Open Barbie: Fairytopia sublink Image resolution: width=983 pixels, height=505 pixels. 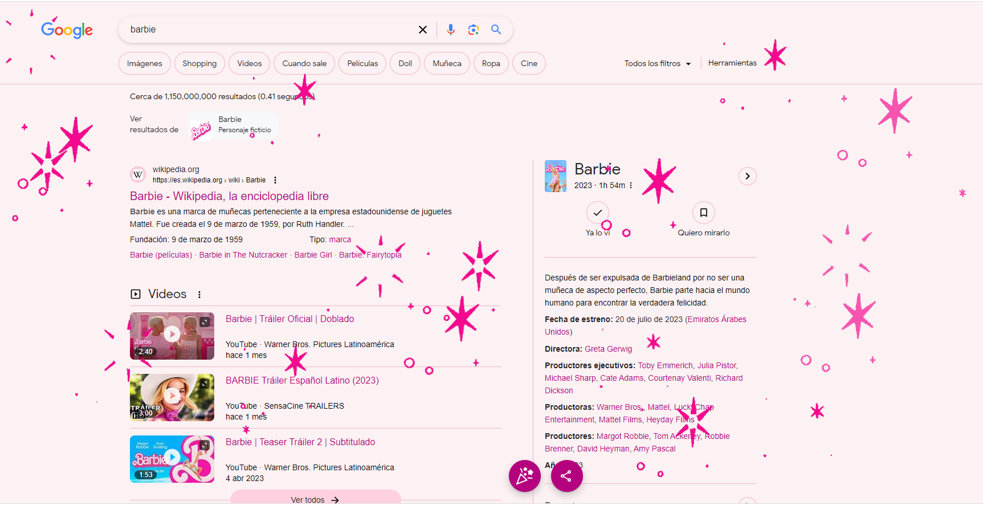pos(370,255)
